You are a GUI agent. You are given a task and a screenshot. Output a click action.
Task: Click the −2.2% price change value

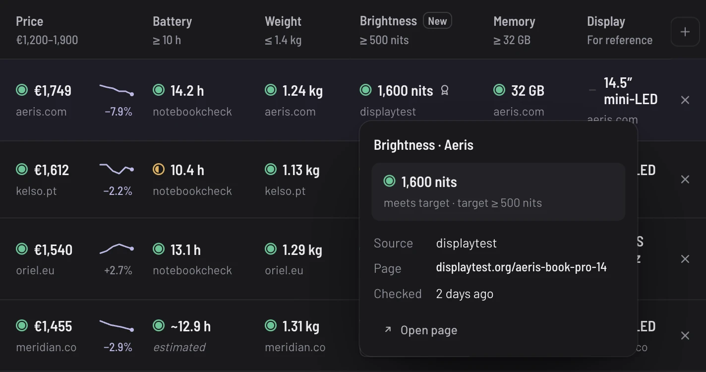[x=118, y=191]
